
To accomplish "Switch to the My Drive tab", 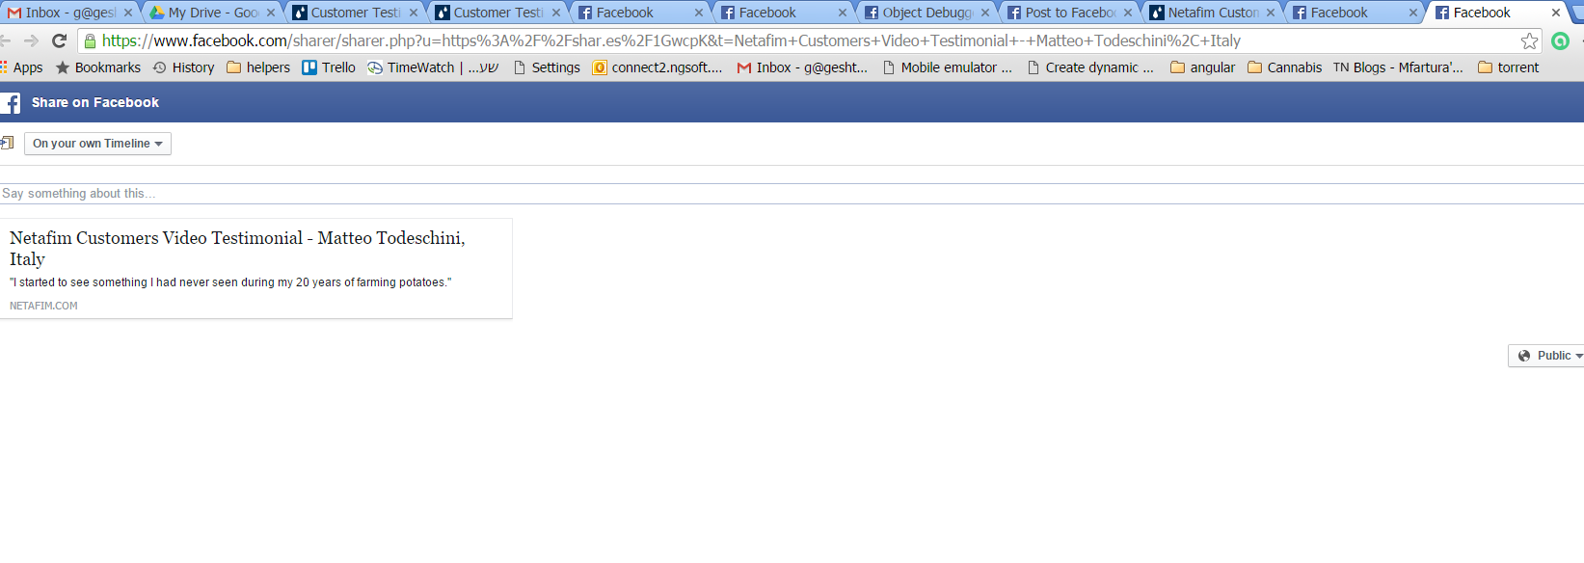I will pos(210,13).
